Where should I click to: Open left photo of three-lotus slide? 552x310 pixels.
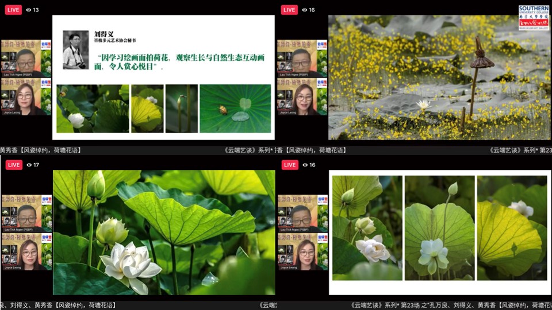click(367, 228)
